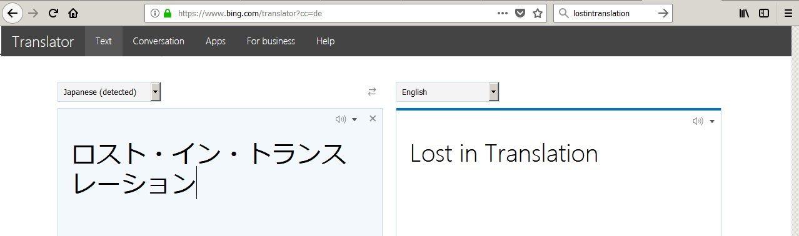Image resolution: width=799 pixels, height=236 pixels.
Task: Click the lostintranslation search box
Action: [613, 12]
